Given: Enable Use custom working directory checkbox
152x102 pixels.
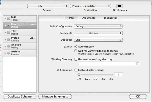Looking at the screenshot, I should (76, 59).
